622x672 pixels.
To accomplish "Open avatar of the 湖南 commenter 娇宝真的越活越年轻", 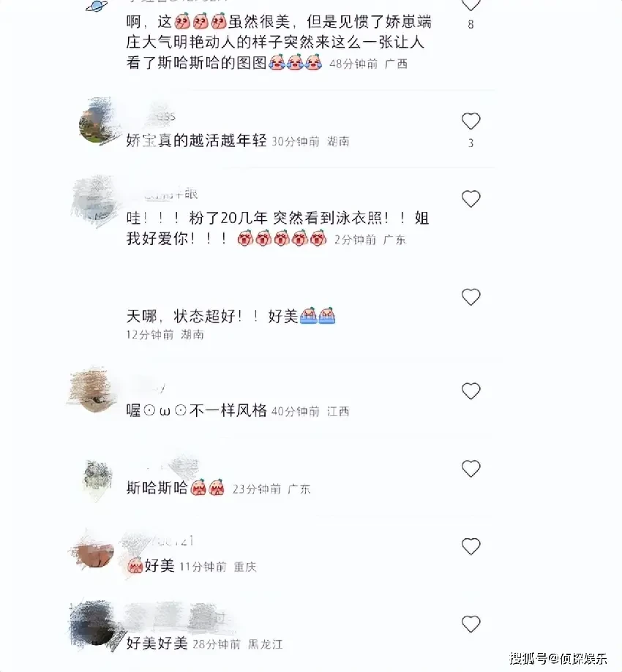I will click(x=97, y=123).
